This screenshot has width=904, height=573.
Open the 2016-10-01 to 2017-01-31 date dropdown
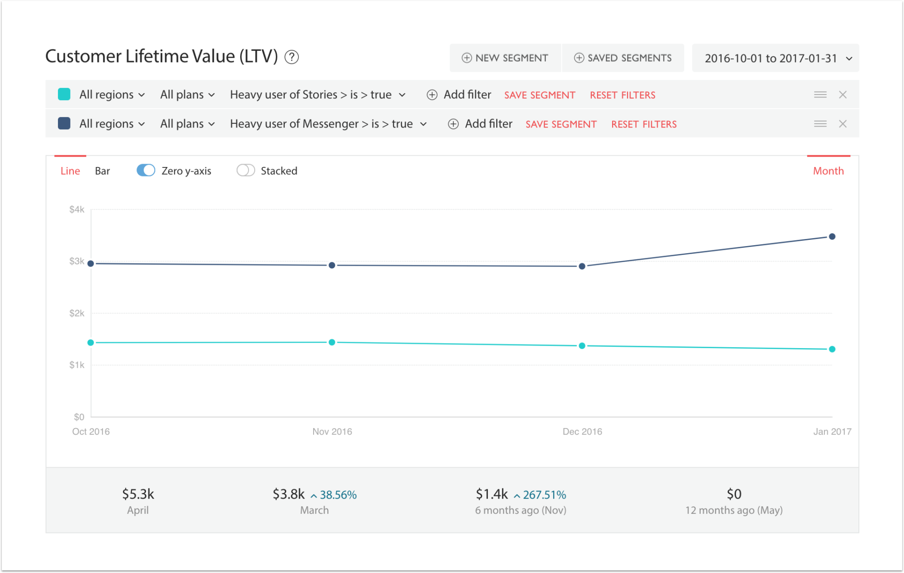pos(775,58)
